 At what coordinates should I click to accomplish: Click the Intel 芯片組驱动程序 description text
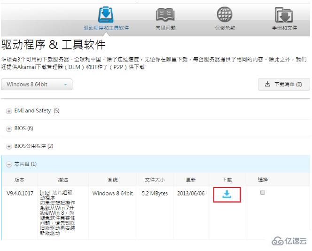tap(56, 195)
